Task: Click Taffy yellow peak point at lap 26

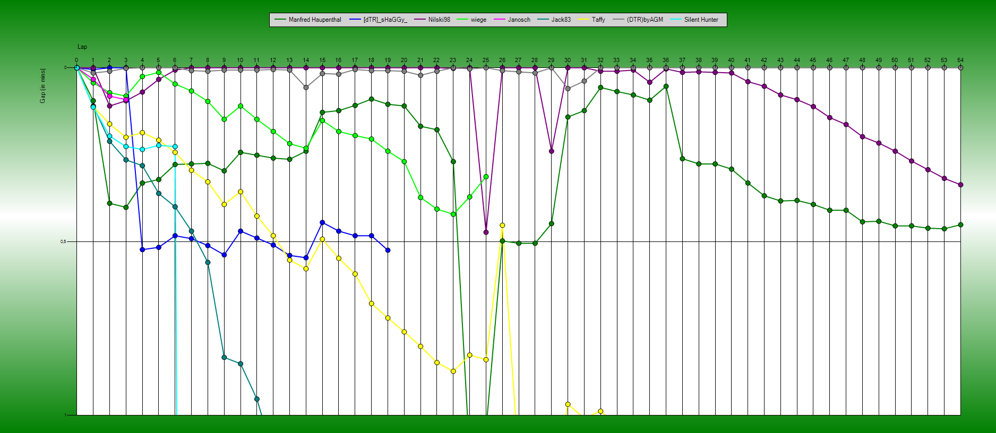Action: [502, 226]
